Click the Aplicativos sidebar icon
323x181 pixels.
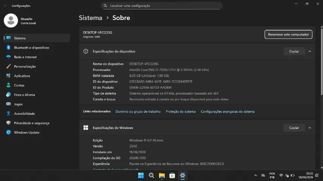point(8,76)
